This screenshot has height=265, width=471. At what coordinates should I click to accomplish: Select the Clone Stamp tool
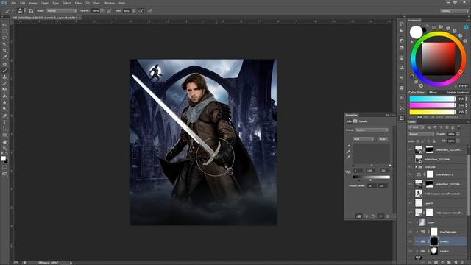(4, 77)
